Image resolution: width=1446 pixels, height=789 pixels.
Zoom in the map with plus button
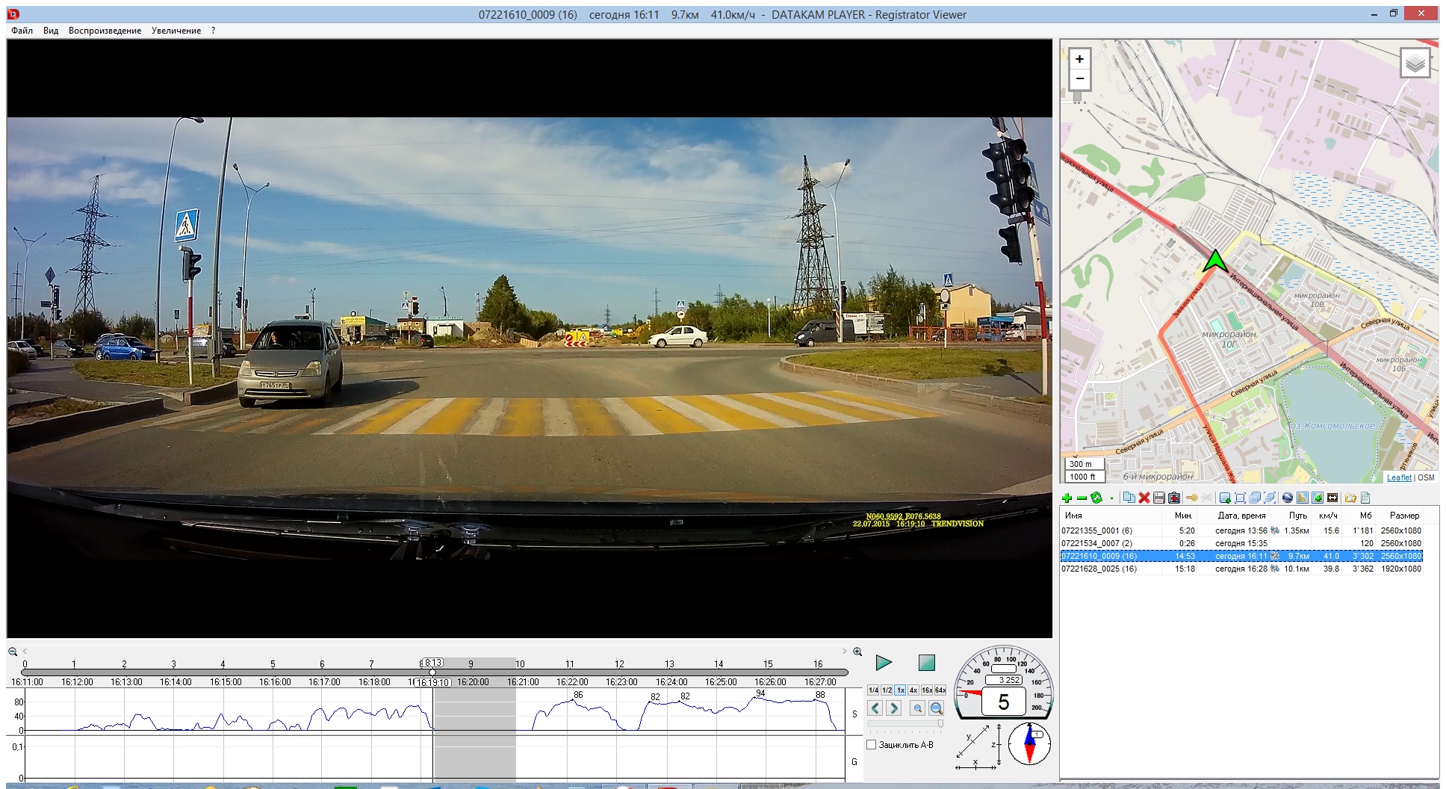point(1079,59)
